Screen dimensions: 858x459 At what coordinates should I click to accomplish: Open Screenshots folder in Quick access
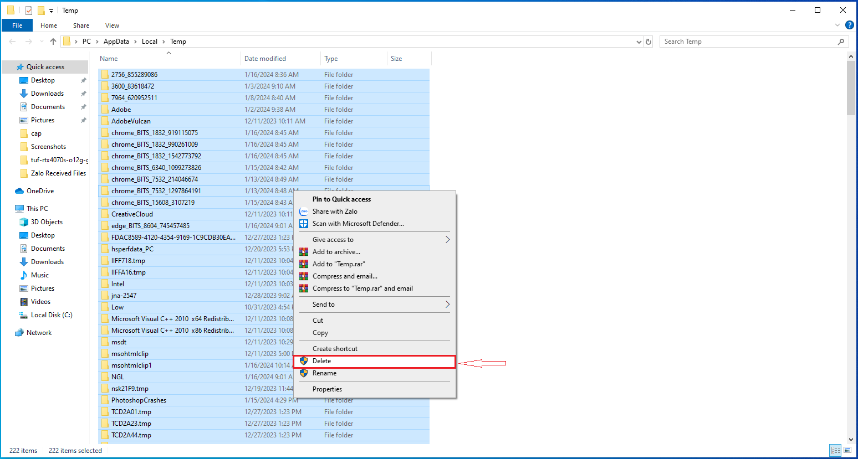tap(48, 147)
